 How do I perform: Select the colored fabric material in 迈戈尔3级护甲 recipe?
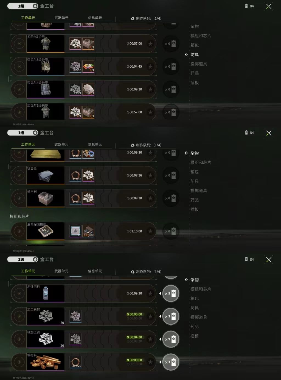(88, 67)
